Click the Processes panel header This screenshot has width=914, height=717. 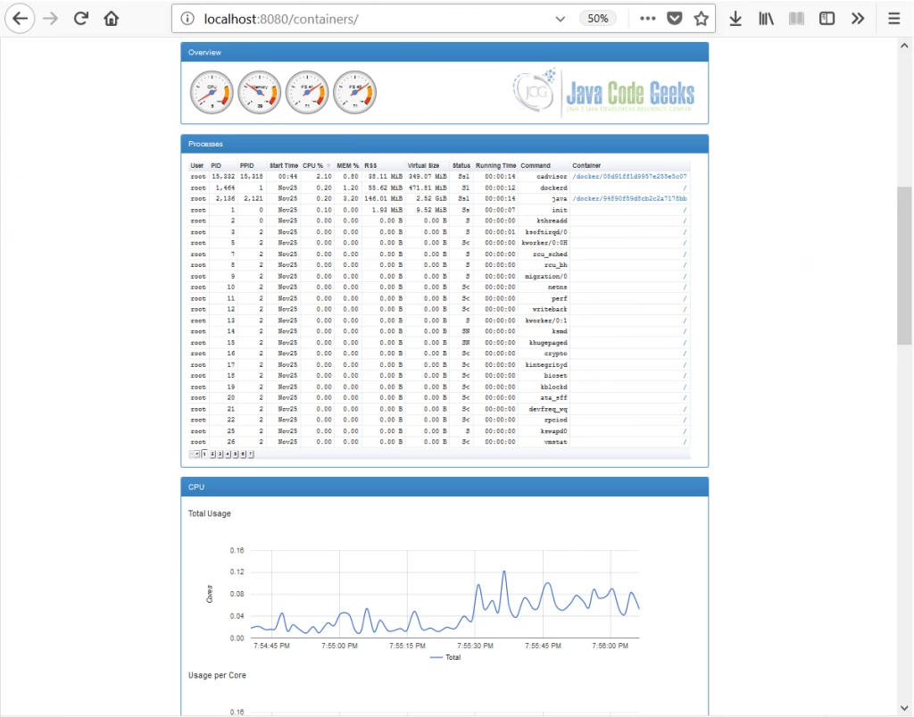445,144
